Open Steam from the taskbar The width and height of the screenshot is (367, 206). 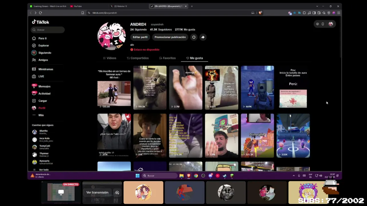[x=225, y=176]
